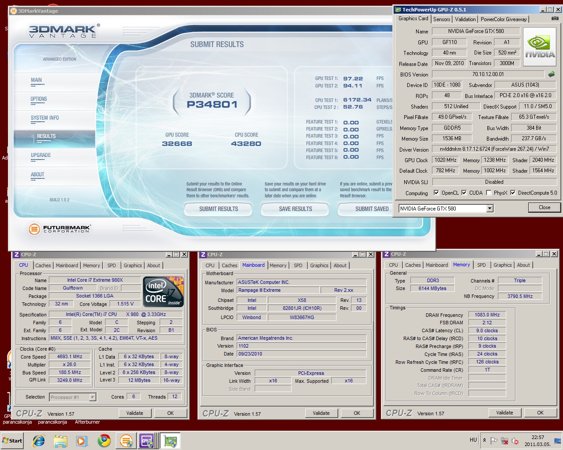563x450 pixels.
Task: Click the DRAM Frequency 1083.0 MHz value
Action: coord(487,315)
